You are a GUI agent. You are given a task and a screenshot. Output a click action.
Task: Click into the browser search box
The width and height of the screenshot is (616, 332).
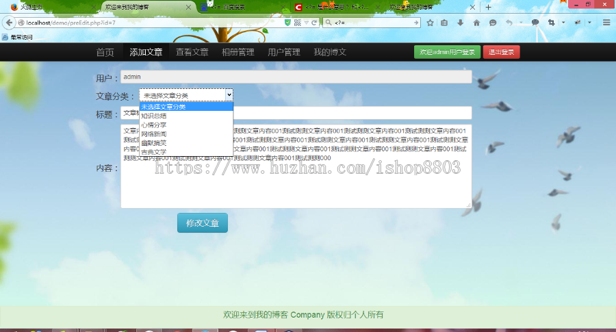[372, 23]
